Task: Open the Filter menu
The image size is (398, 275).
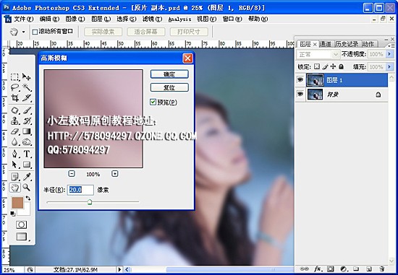Action: coord(152,19)
